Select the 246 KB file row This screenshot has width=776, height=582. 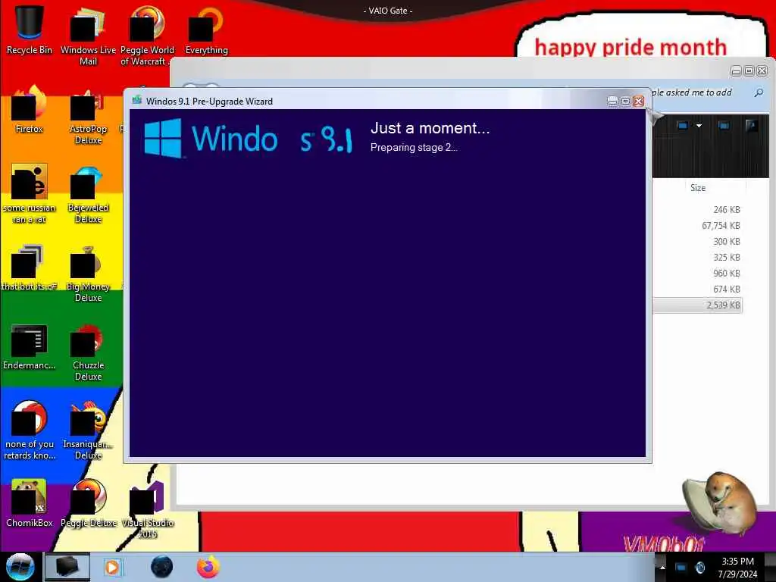pos(697,210)
